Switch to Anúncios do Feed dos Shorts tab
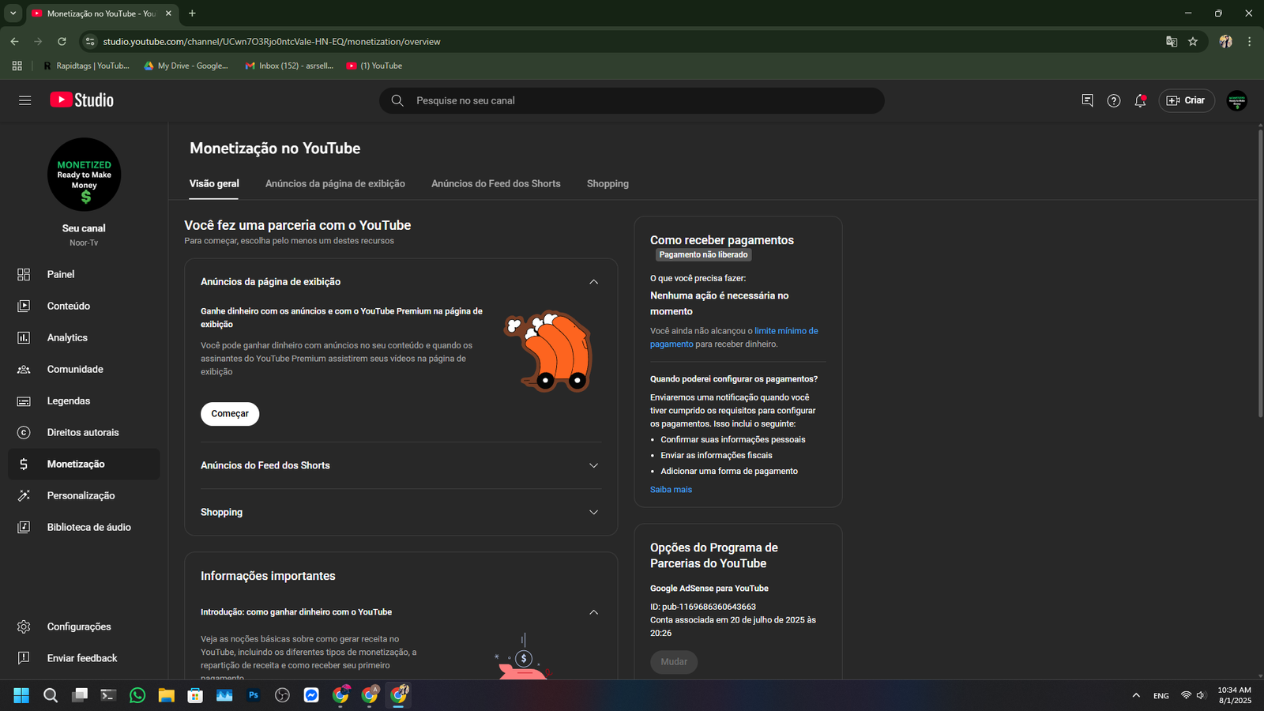The width and height of the screenshot is (1264, 711). [x=495, y=183]
